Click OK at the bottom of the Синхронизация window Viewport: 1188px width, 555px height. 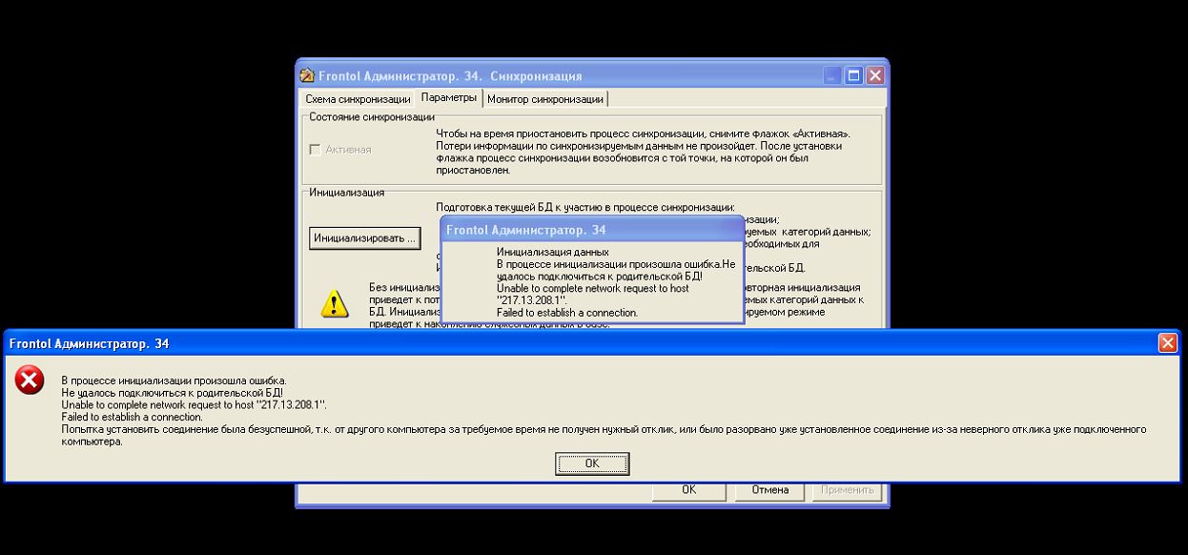(688, 490)
